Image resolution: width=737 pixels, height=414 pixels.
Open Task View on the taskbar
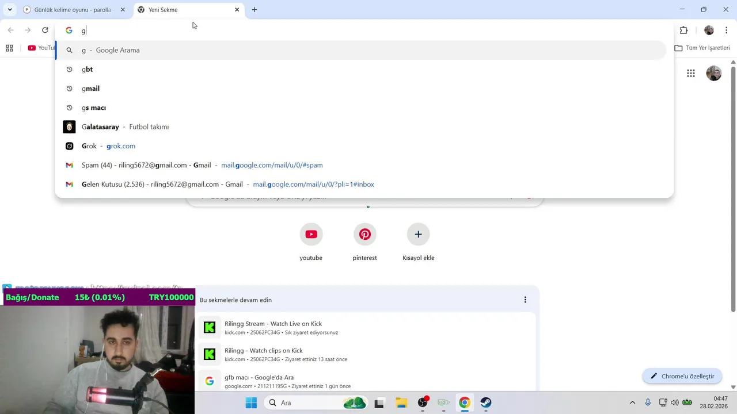[379, 402]
